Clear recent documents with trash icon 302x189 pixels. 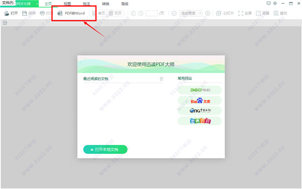coord(162,79)
